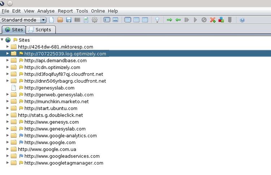Toggle Show tab names and icons

coord(107,20)
